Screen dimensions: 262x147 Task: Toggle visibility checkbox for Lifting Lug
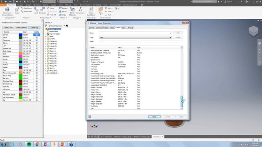36,89
